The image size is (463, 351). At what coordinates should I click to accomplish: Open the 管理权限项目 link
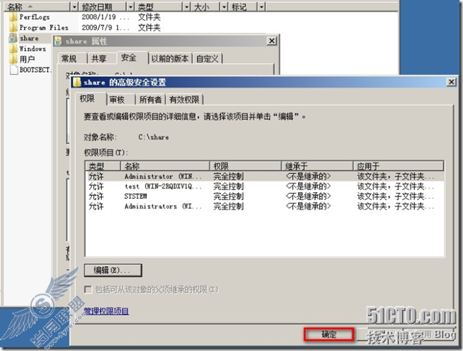point(106,311)
